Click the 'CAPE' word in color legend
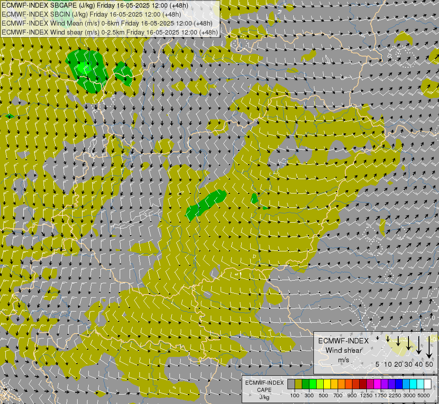The width and height of the screenshot is (439, 404). pyautogui.click(x=264, y=390)
